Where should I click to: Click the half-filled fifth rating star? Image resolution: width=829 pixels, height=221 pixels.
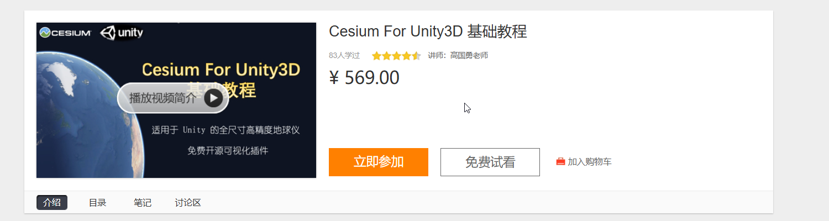416,56
